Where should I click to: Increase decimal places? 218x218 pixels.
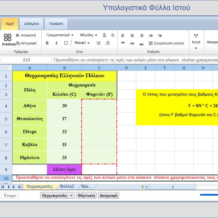[98, 43]
